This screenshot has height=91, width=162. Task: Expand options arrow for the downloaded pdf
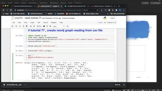(x=24, y=85)
